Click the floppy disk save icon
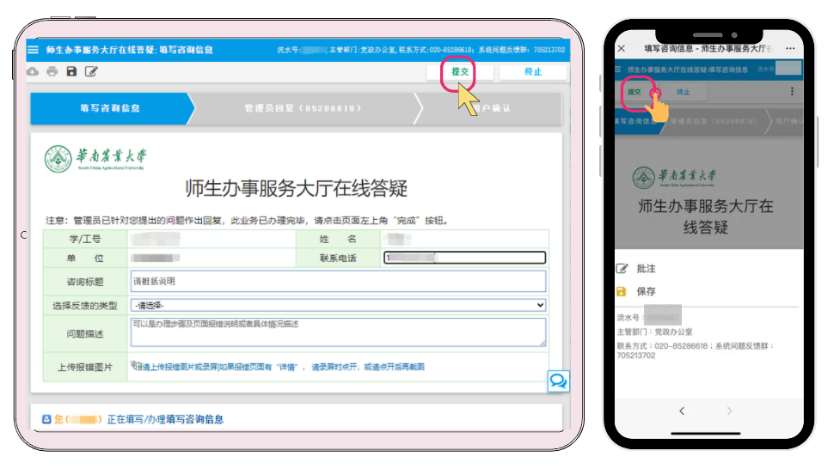The width and height of the screenshot is (840, 475). pos(71,72)
